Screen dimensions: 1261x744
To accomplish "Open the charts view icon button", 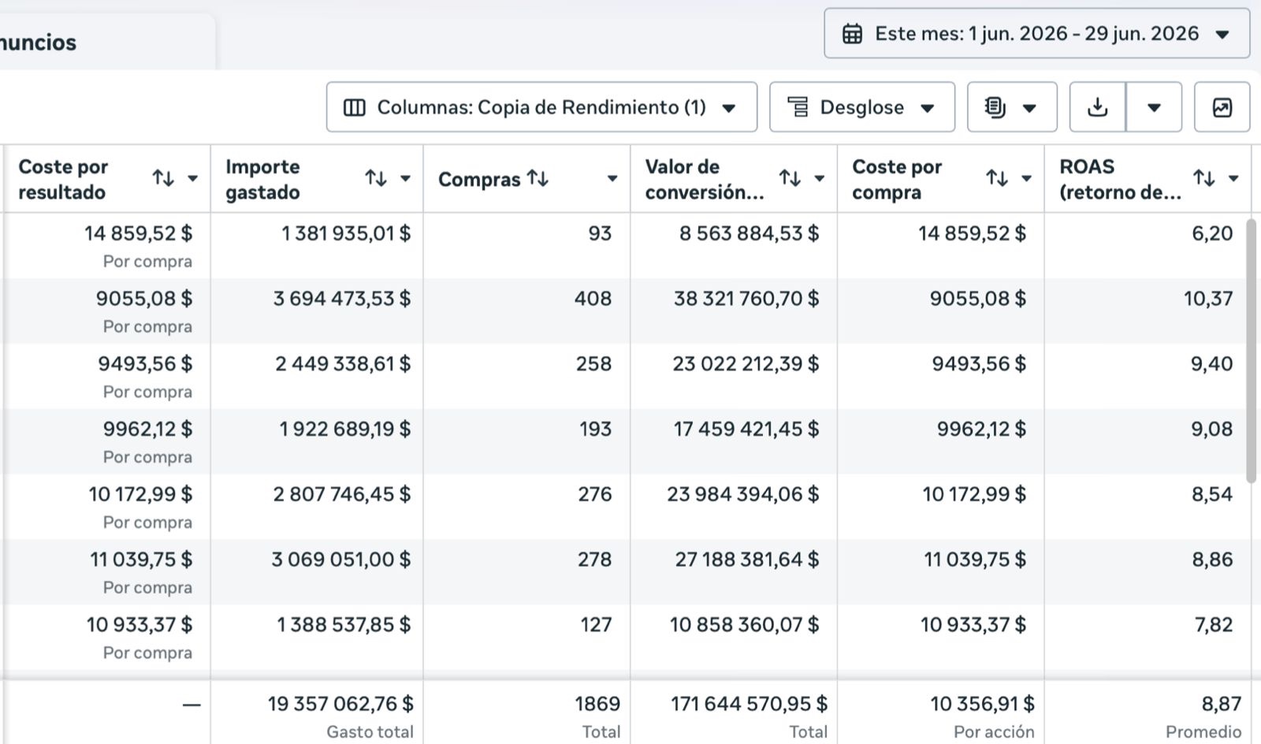I will (x=1222, y=107).
